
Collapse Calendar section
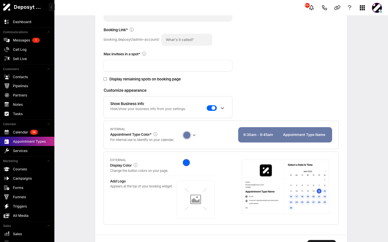click(49, 124)
